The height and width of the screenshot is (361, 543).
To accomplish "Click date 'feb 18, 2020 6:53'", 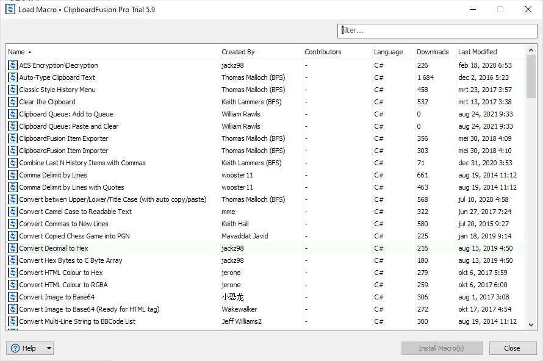I will pos(485,65).
